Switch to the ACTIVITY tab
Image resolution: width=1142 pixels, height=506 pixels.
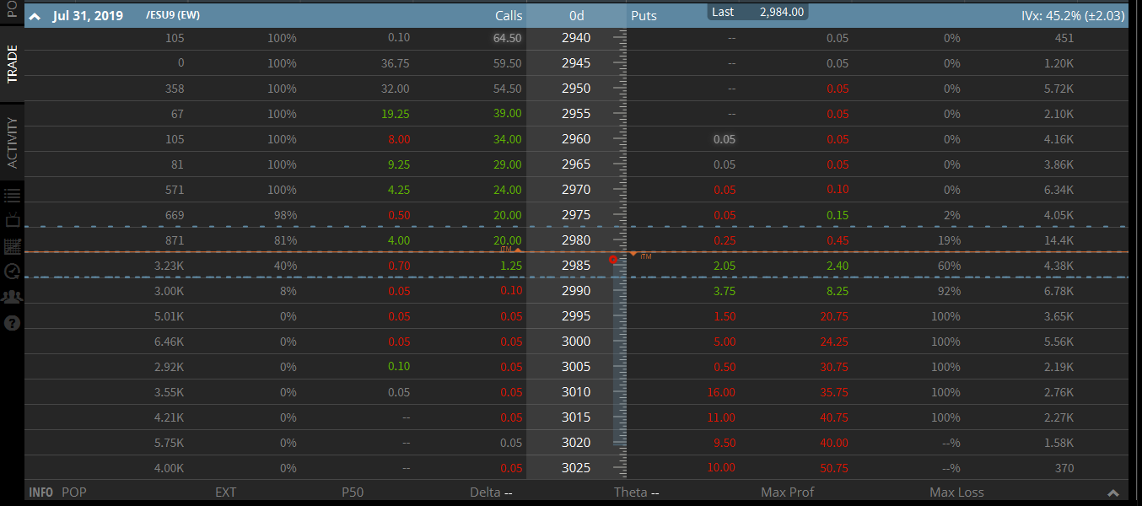[x=12, y=143]
